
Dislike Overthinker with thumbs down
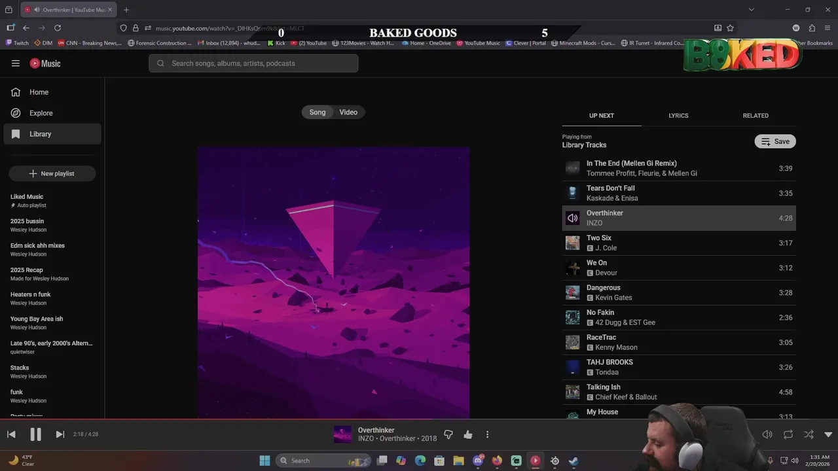click(448, 434)
